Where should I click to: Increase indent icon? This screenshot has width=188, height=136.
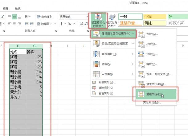point(31,24)
